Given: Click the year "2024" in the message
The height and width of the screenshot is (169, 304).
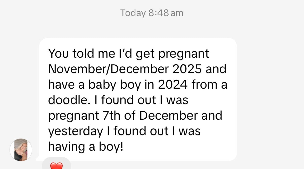Looking at the screenshot, I should (x=173, y=85).
